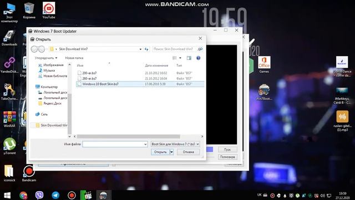The image size is (355, 200).
Task: Select the iMarkkeyz Cardi B desktop file
Action: click(342, 95)
